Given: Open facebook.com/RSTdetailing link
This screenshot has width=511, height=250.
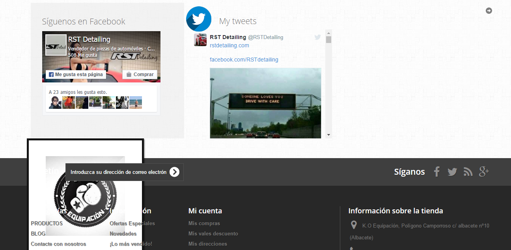Looking at the screenshot, I should point(244,60).
